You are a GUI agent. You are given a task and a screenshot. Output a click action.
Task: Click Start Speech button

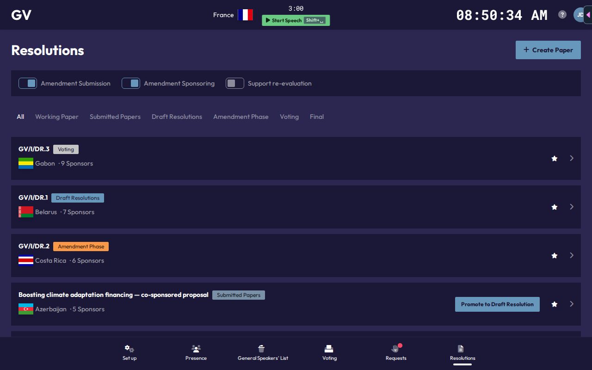pyautogui.click(x=296, y=20)
